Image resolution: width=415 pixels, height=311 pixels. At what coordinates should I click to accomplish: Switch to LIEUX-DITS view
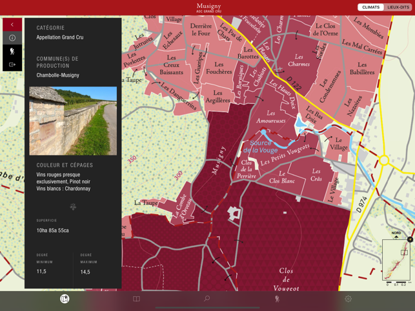point(398,7)
